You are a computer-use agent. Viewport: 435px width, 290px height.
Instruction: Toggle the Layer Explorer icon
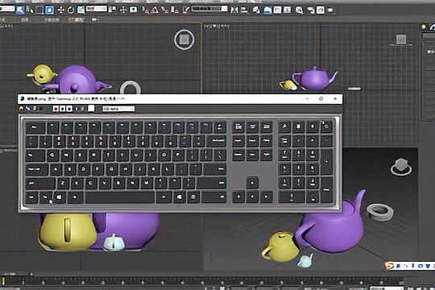click(x=267, y=10)
